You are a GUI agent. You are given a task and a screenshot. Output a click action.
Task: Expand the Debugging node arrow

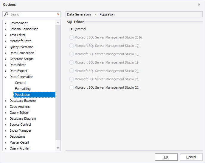pos(5,137)
